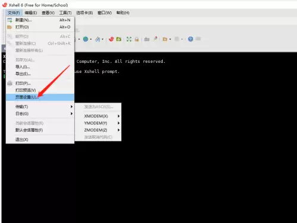Select the 导入(I)... menu entry
Image resolution: width=297 pixels, height=223 pixels.
pyautogui.click(x=40, y=67)
